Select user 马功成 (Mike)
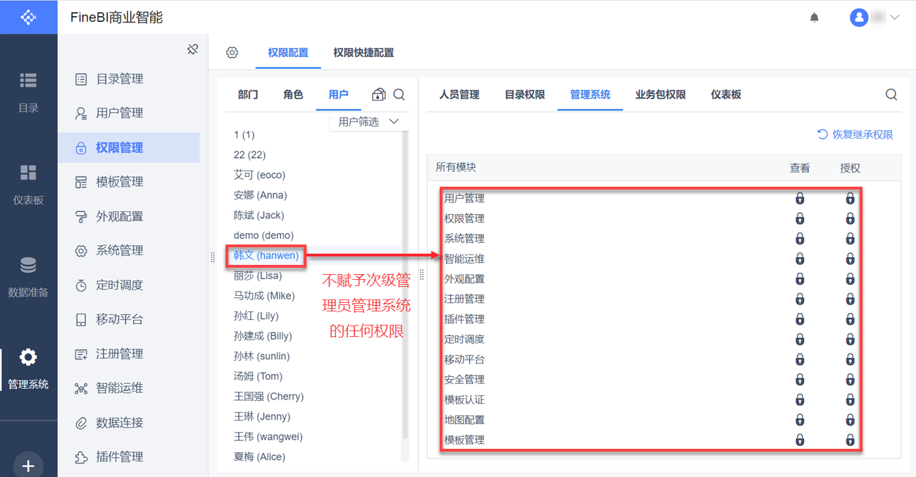916x477 pixels. click(264, 296)
